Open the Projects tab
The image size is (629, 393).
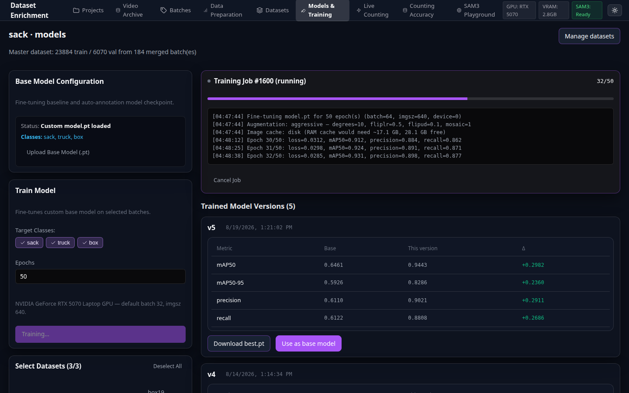pos(88,10)
